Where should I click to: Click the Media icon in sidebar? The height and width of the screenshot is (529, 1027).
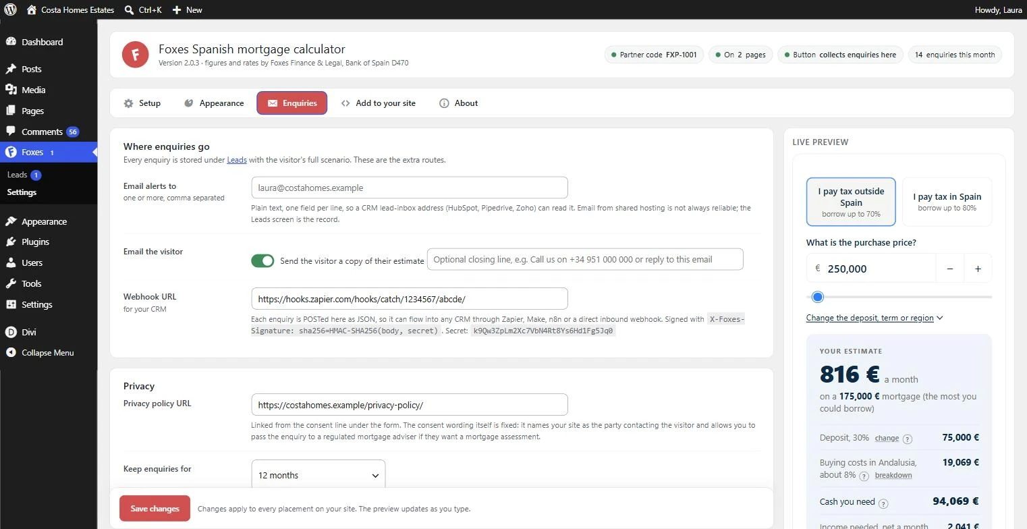(11, 90)
